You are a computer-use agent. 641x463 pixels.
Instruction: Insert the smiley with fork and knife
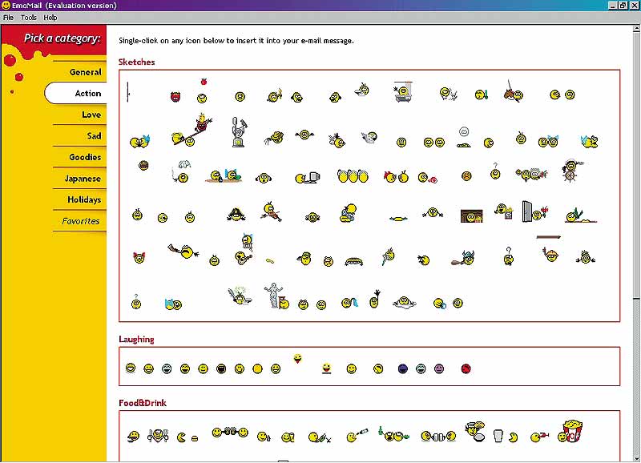tap(158, 435)
